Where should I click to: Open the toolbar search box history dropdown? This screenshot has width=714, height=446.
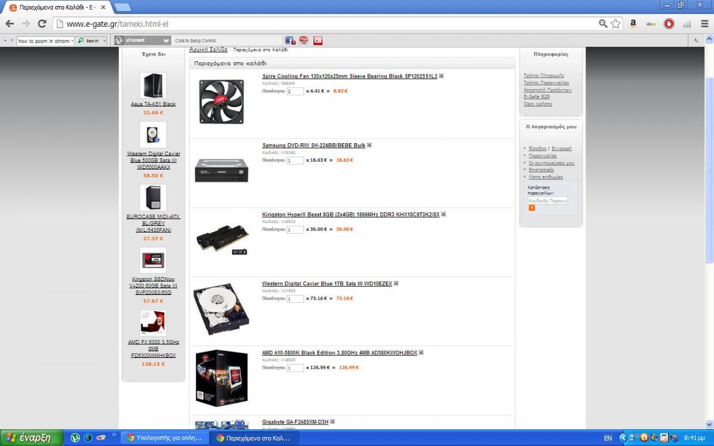coord(72,40)
